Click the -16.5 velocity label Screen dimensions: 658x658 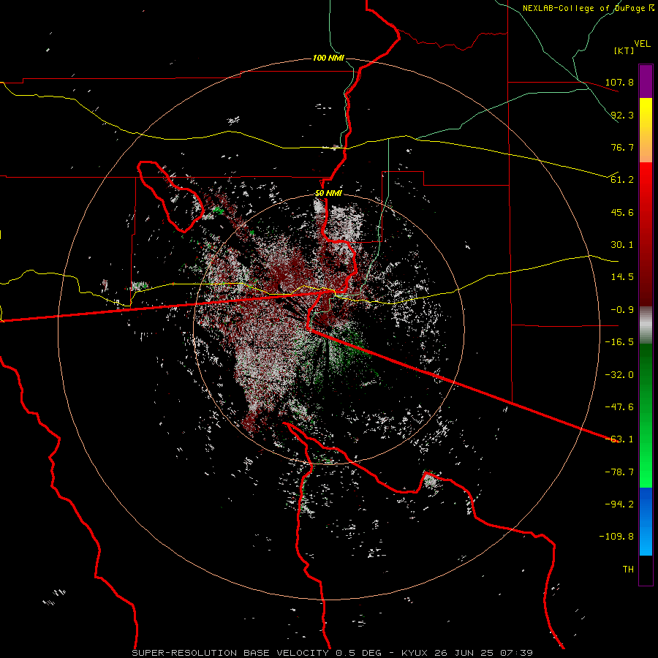pos(619,342)
